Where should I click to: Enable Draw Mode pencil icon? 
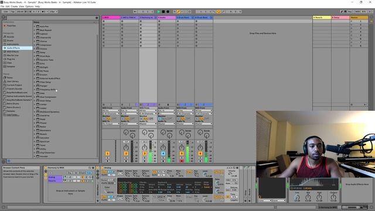point(342,12)
